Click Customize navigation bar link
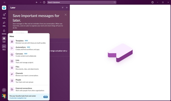This screenshot has width=171, height=101. point(18,98)
